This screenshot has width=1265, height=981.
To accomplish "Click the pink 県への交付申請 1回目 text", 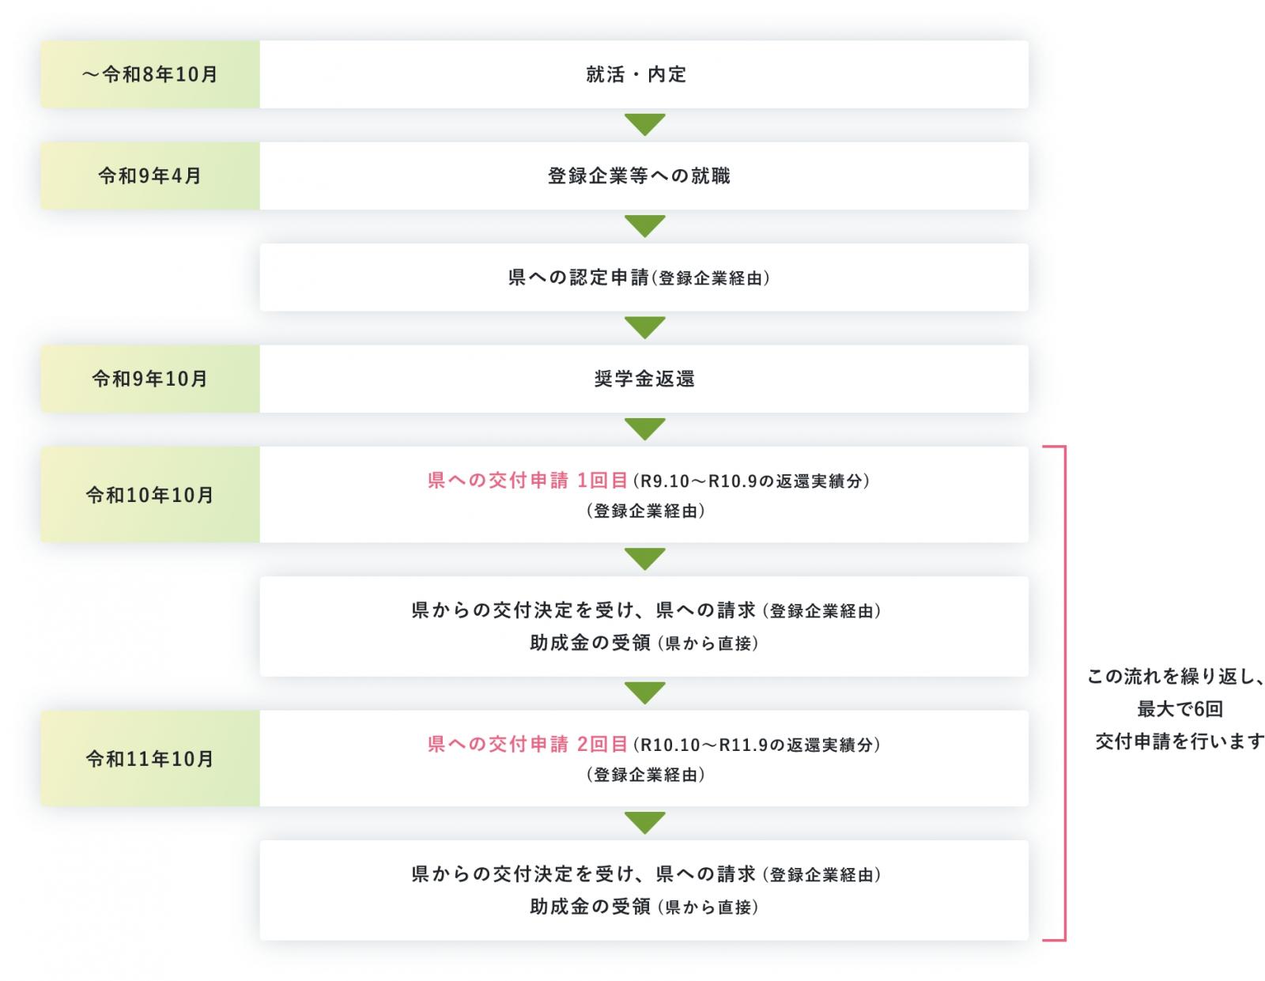I will [527, 480].
